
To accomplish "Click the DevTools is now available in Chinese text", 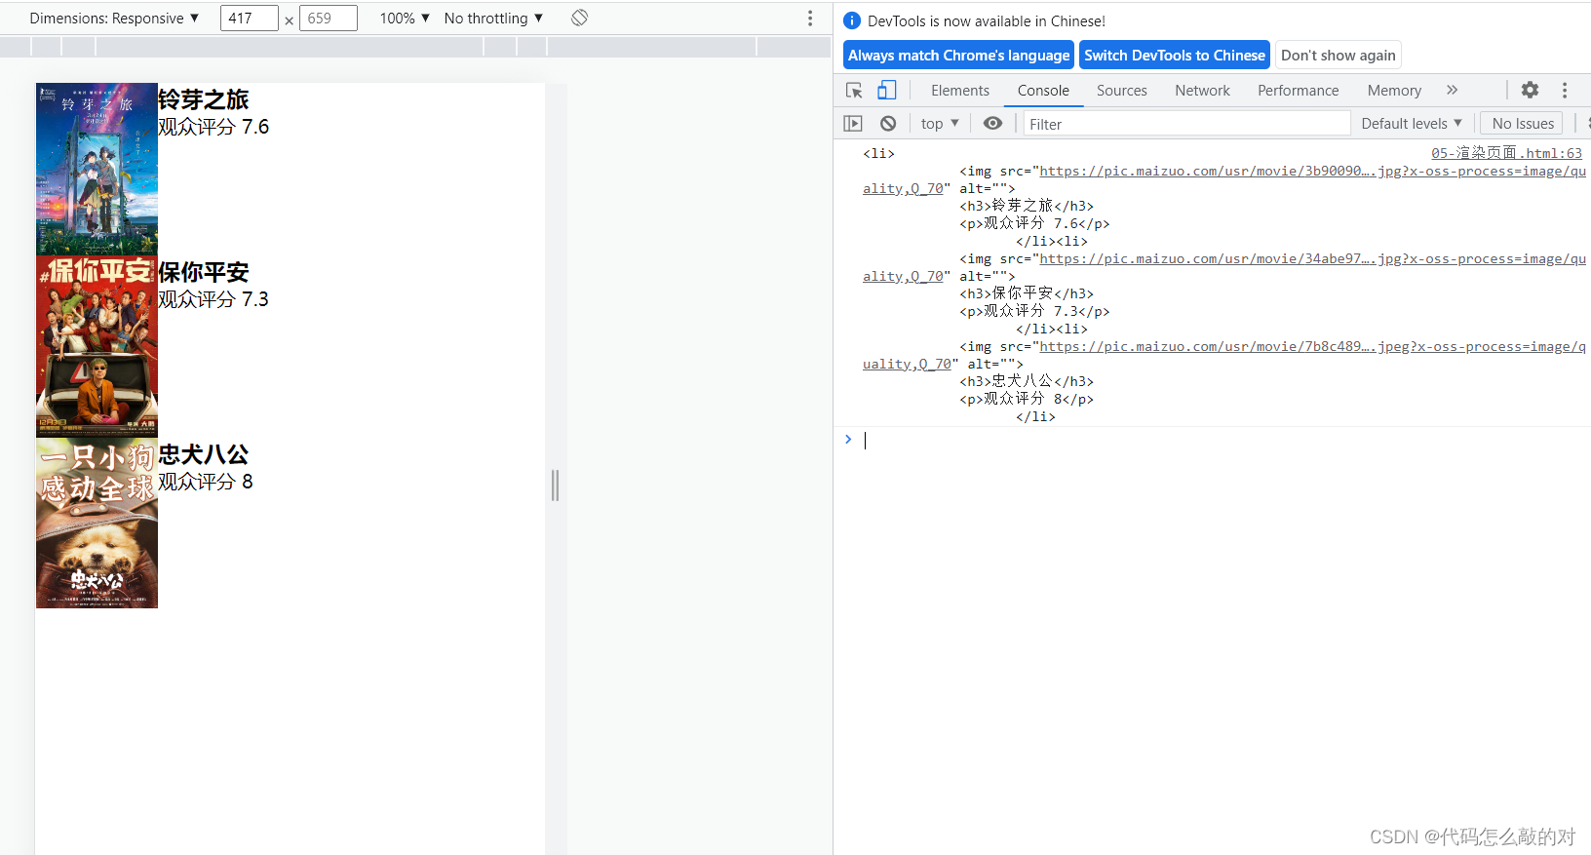I will click(x=987, y=20).
